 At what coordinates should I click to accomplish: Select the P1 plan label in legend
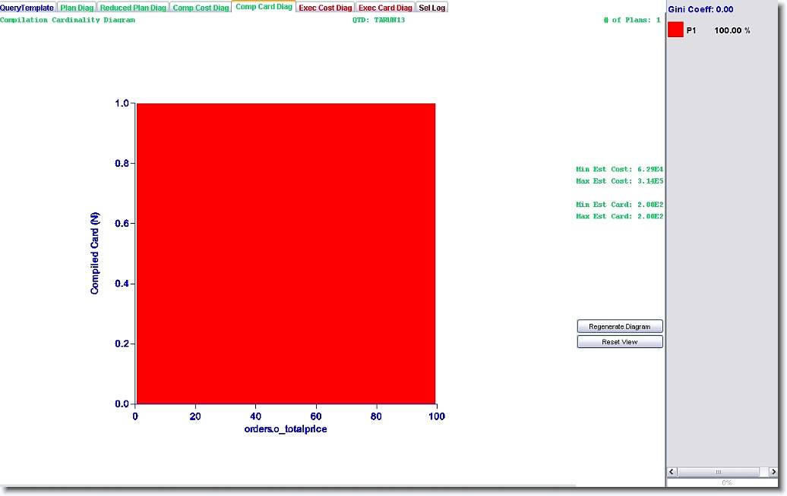click(x=691, y=31)
